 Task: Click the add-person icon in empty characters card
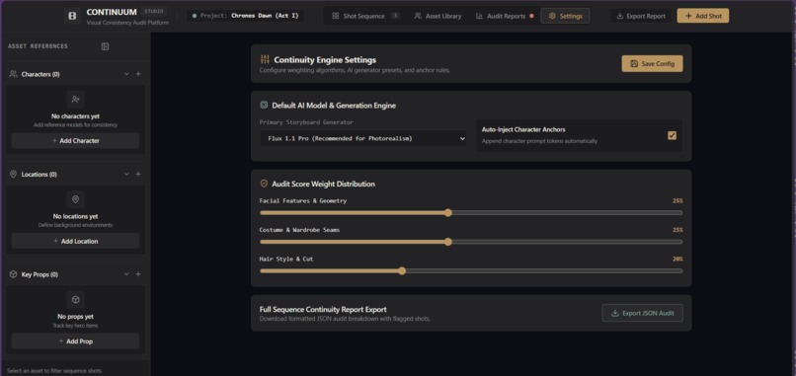coord(76,100)
